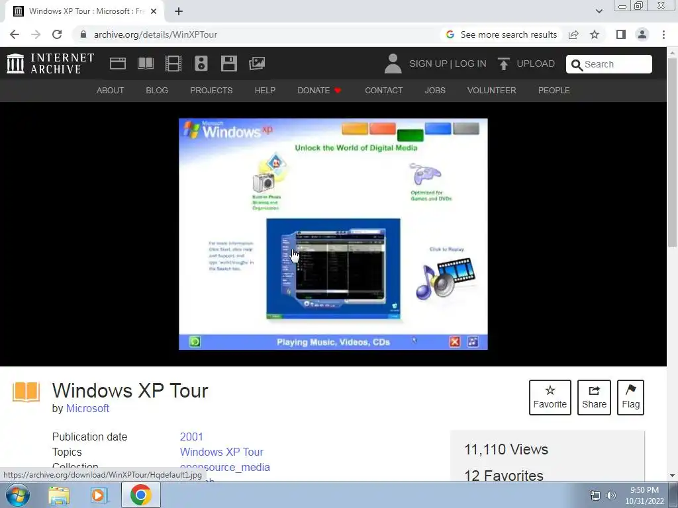Click the volume tray icon
The width and height of the screenshot is (678, 508).
pos(610,495)
